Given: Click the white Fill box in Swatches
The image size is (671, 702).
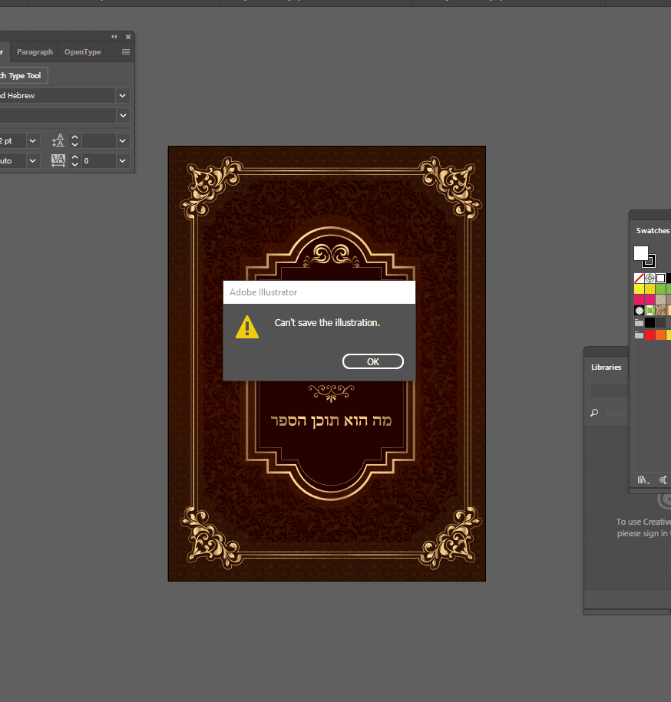Looking at the screenshot, I should tap(640, 253).
